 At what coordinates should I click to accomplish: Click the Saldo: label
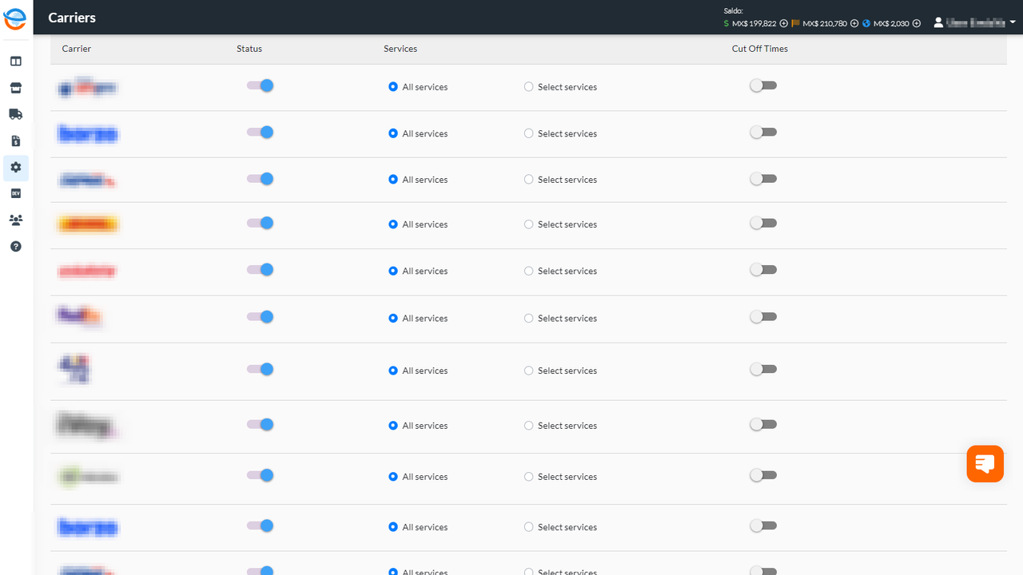coord(733,11)
